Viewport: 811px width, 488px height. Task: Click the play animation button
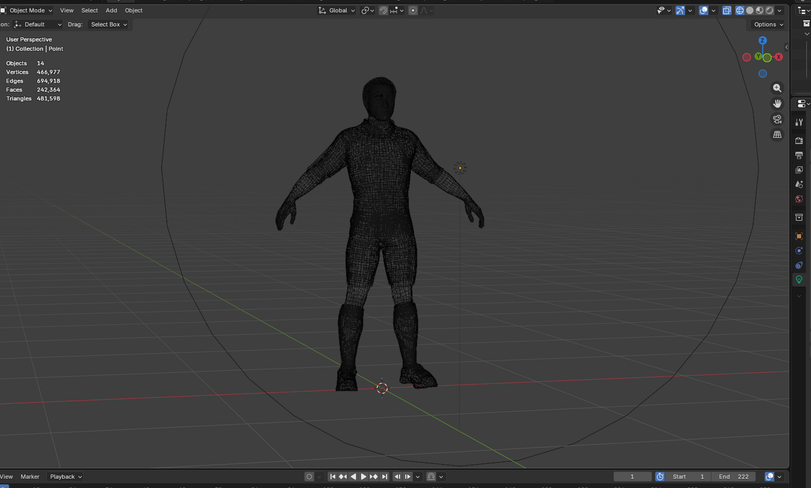[x=363, y=477]
